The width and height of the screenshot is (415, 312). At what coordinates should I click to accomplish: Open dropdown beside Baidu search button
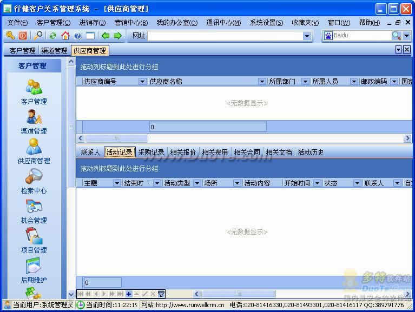(406, 36)
